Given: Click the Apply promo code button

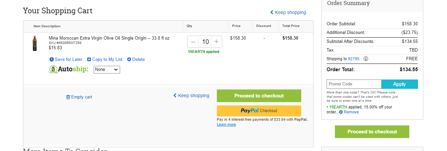Looking at the screenshot, I should [x=399, y=84].
